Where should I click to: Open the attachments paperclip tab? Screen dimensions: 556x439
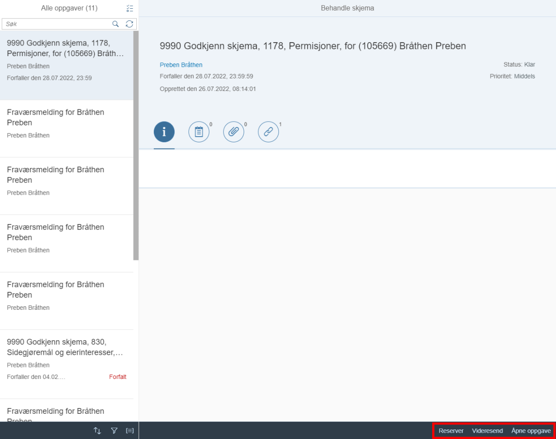[x=234, y=132]
